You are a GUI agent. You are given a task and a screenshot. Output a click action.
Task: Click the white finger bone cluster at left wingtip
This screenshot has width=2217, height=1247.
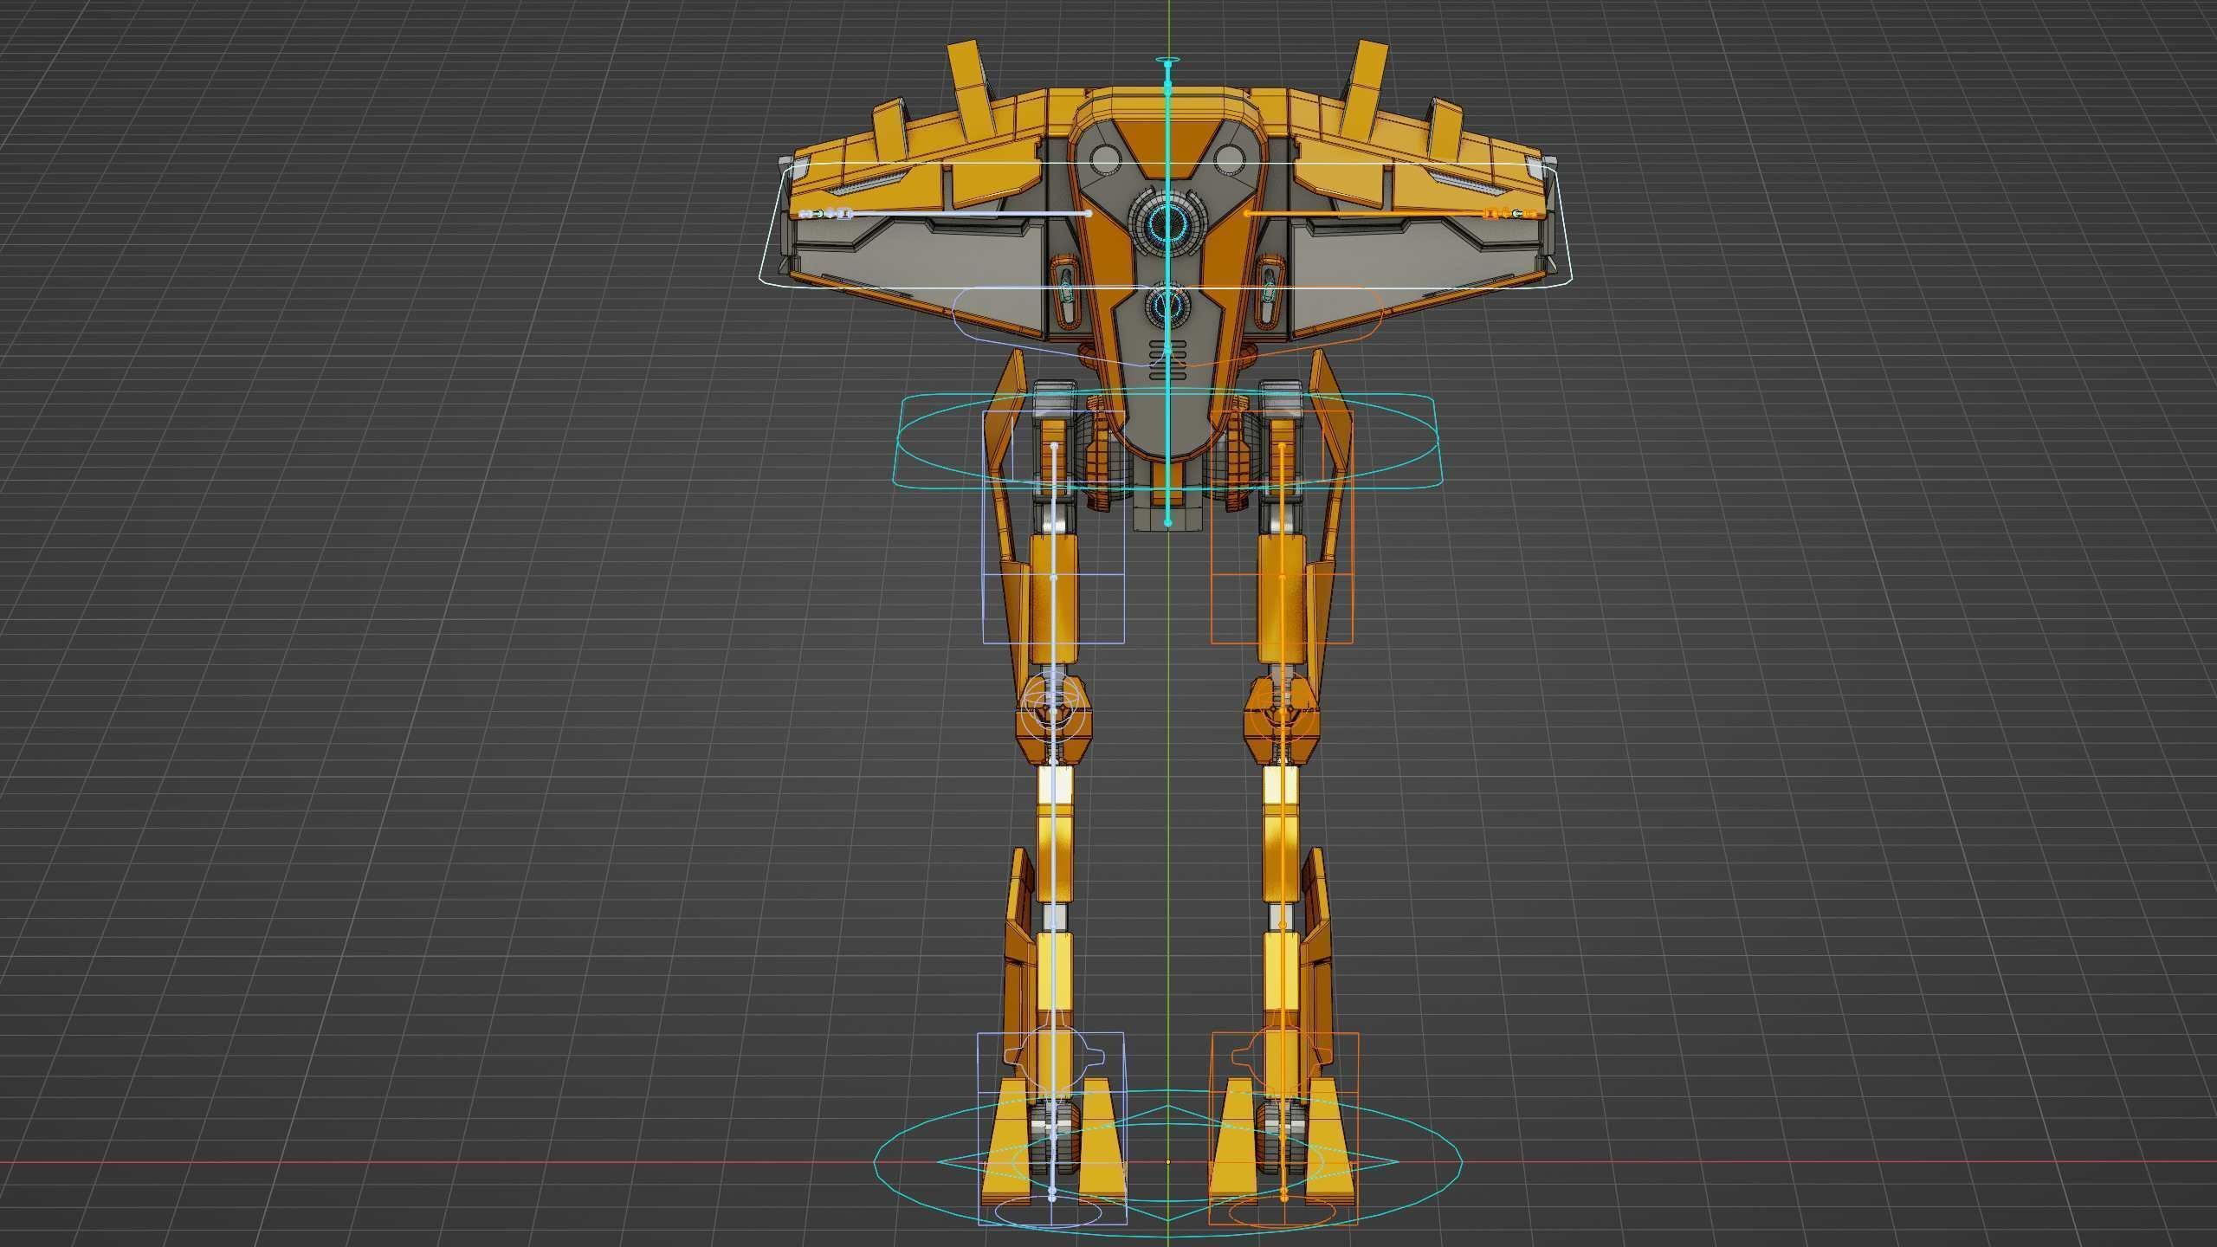click(x=825, y=213)
